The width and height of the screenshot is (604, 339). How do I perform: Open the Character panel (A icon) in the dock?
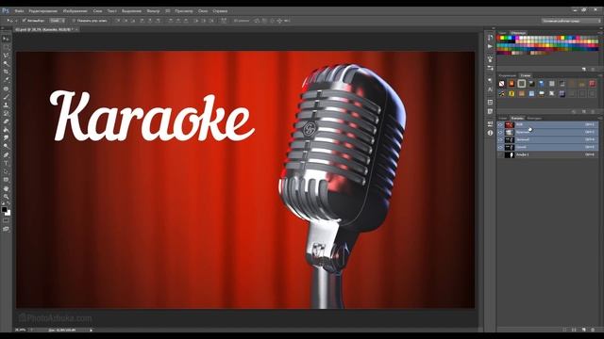point(490,89)
